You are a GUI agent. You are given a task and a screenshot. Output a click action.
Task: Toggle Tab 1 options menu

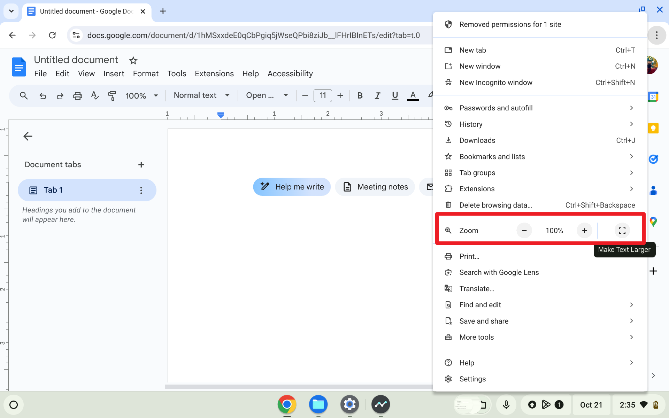[x=141, y=190]
